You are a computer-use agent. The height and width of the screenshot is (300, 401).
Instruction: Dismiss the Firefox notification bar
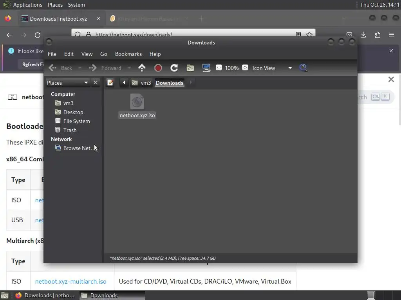click(x=391, y=51)
